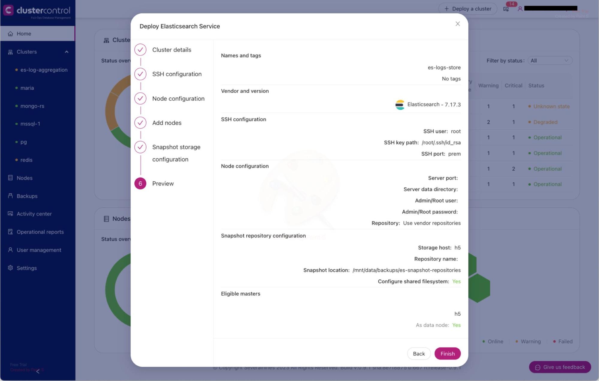The image size is (599, 381).
Task: Open Filter by status dropdown
Action: 550,61
